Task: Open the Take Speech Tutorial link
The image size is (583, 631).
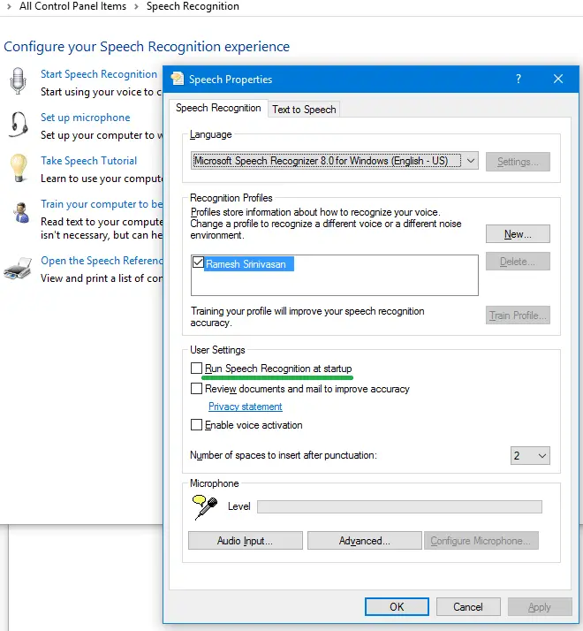Action: coord(88,161)
